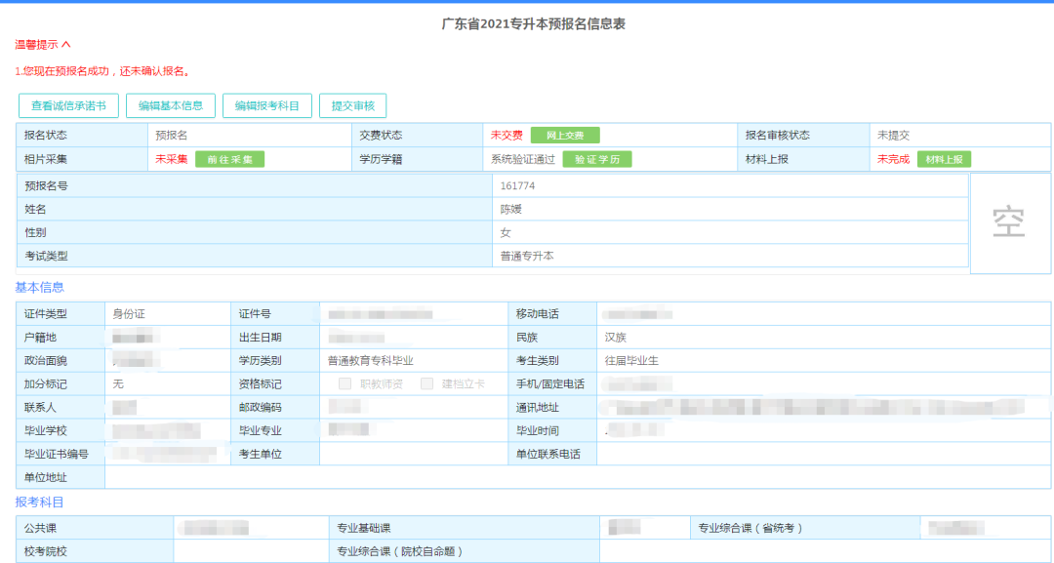Click the 查看诚信承诺书 button
This screenshot has height=563, width=1054.
67,105
